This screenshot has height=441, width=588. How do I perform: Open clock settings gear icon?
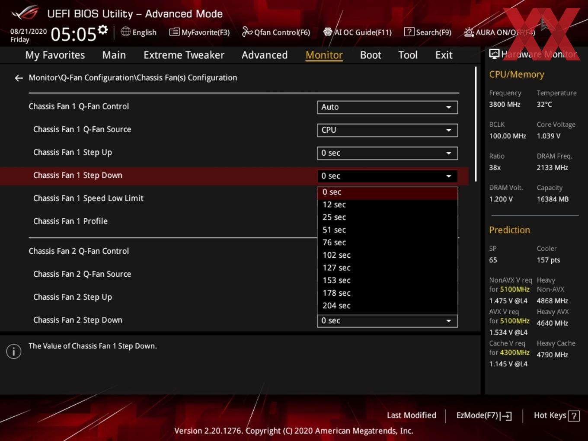click(103, 29)
